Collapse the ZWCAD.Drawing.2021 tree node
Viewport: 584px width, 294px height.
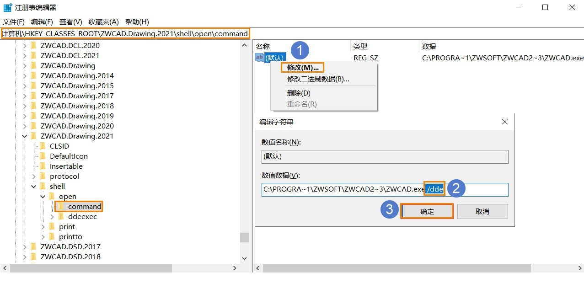click(x=25, y=136)
